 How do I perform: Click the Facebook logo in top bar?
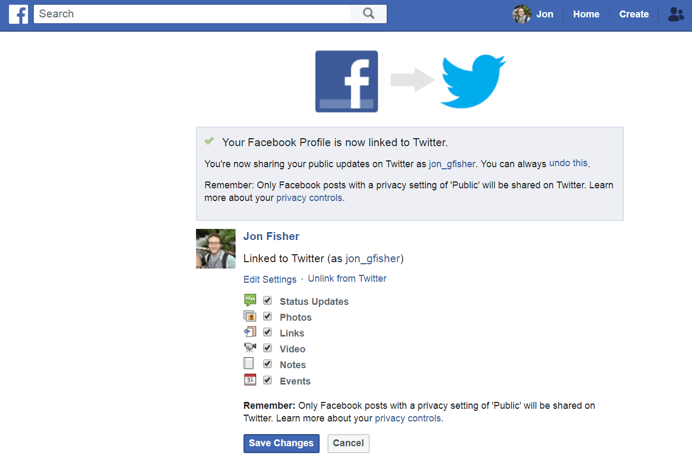click(x=18, y=14)
